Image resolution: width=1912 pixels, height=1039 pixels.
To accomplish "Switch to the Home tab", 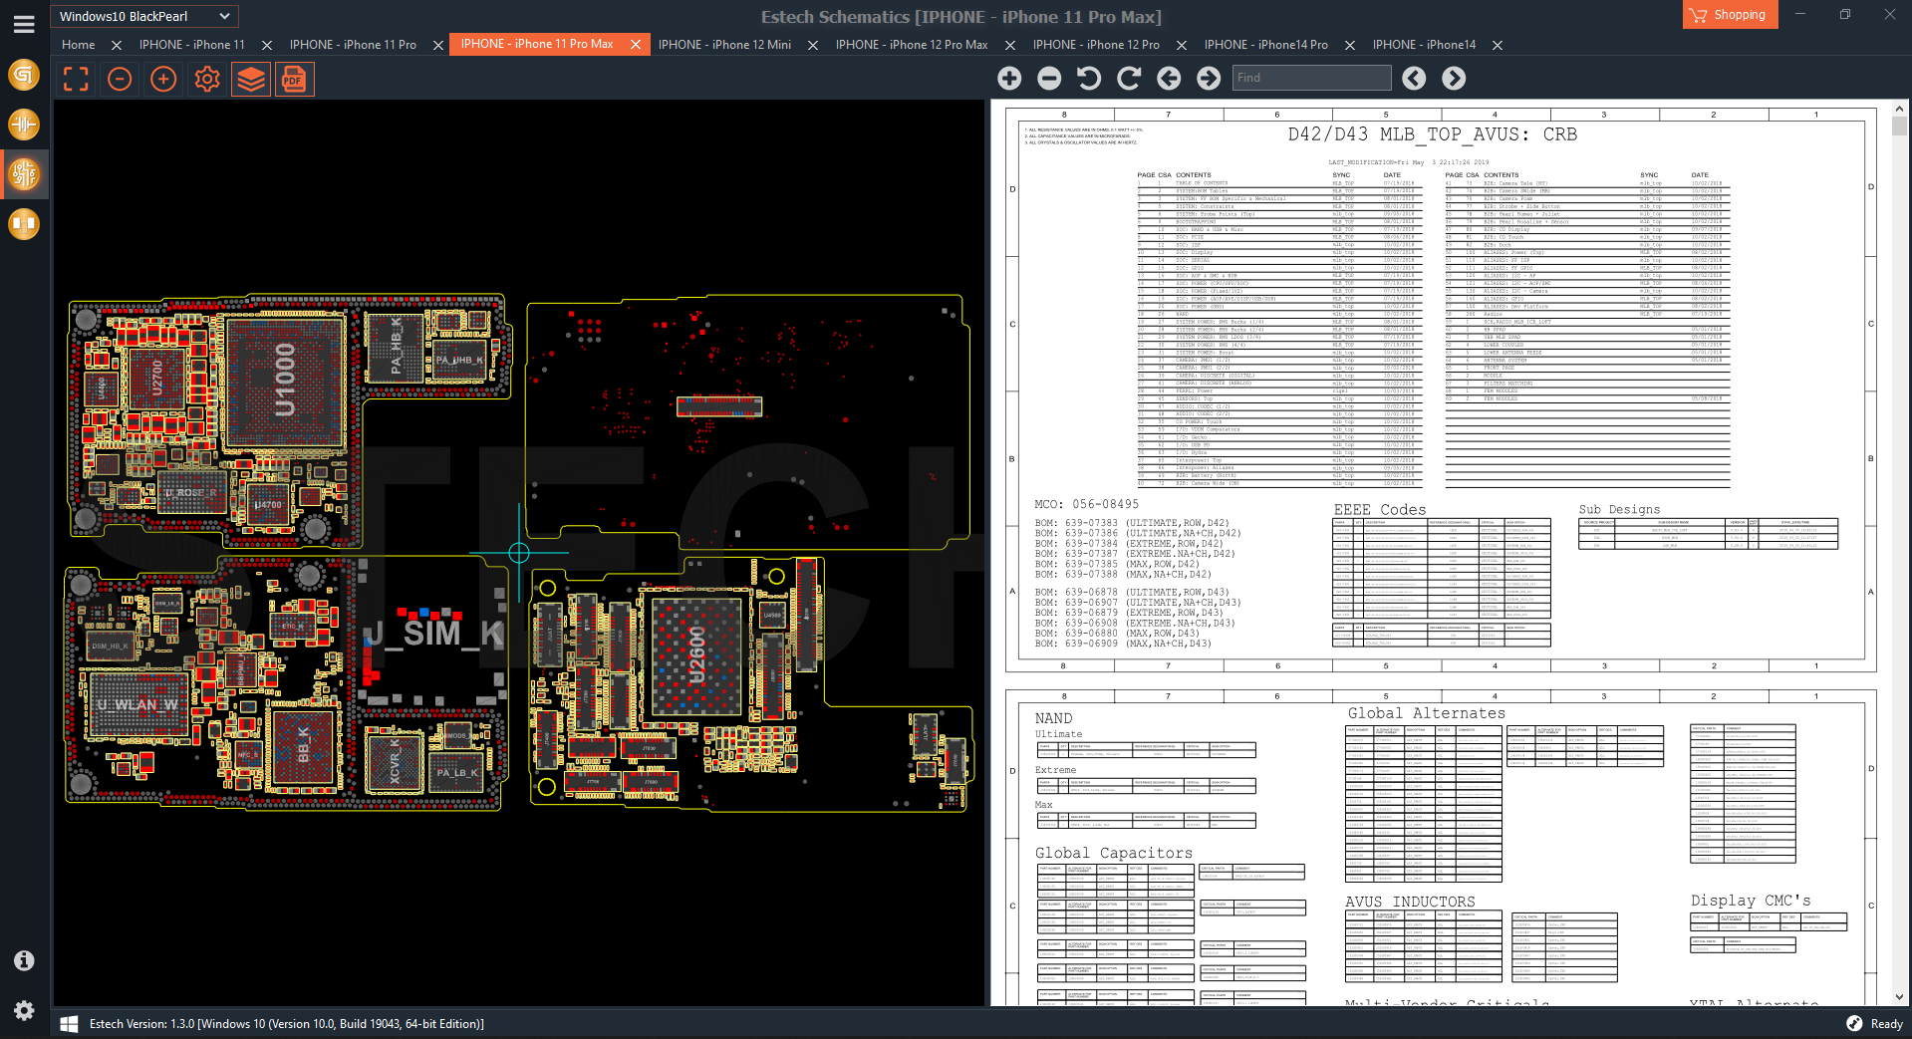I will tap(79, 45).
